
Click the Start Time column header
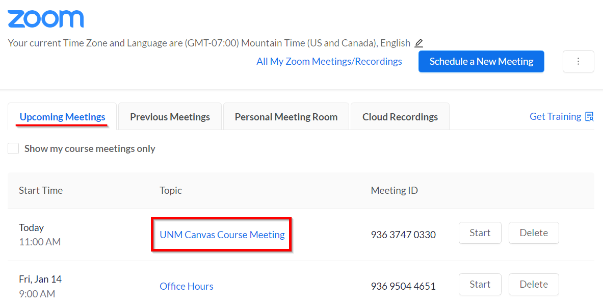pyautogui.click(x=41, y=190)
